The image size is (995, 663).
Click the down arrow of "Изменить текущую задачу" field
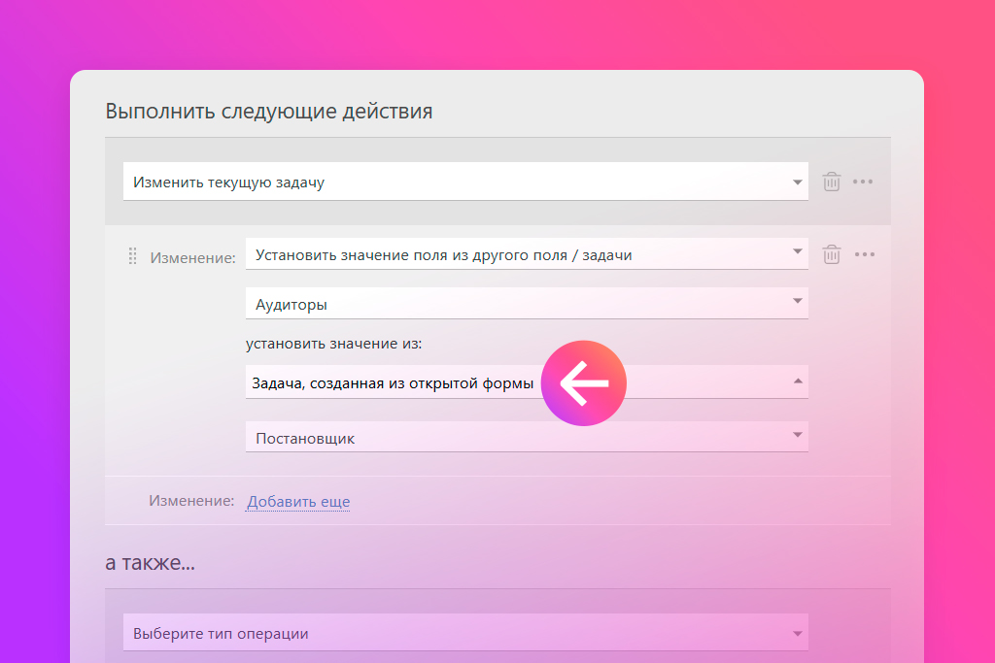point(797,182)
